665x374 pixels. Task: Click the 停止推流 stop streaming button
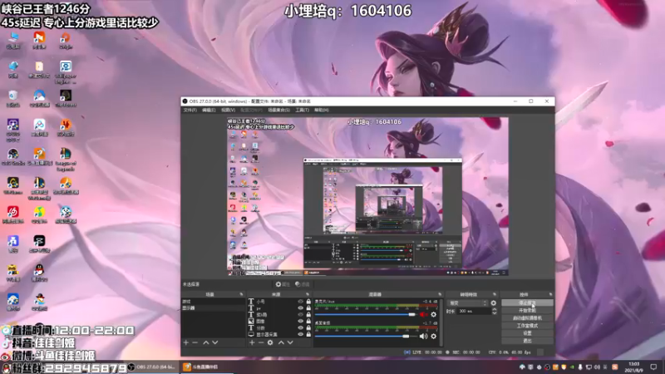tap(527, 303)
